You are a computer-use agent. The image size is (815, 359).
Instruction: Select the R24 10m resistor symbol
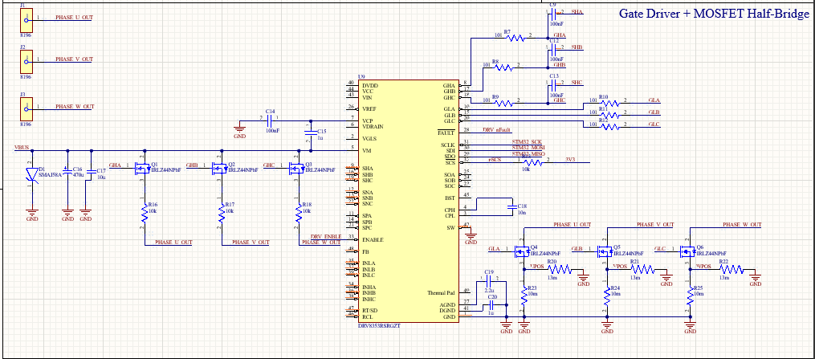click(607, 296)
